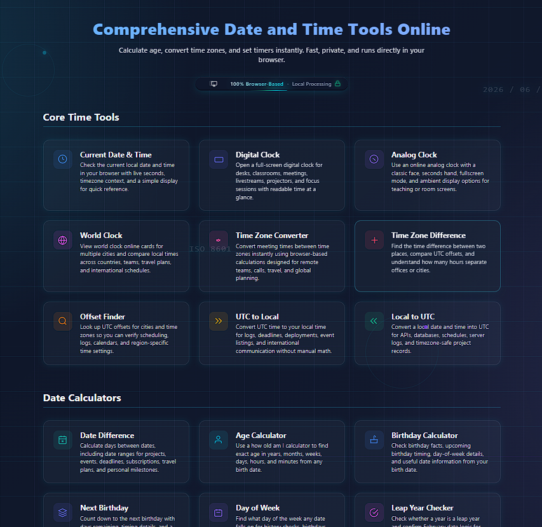
Task: Click the Calculate age subtitle paragraph
Action: 271,55
